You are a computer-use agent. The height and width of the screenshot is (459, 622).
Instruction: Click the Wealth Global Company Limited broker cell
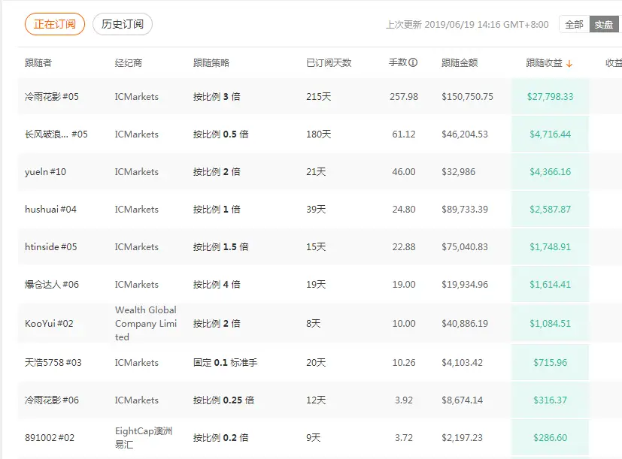point(146,324)
